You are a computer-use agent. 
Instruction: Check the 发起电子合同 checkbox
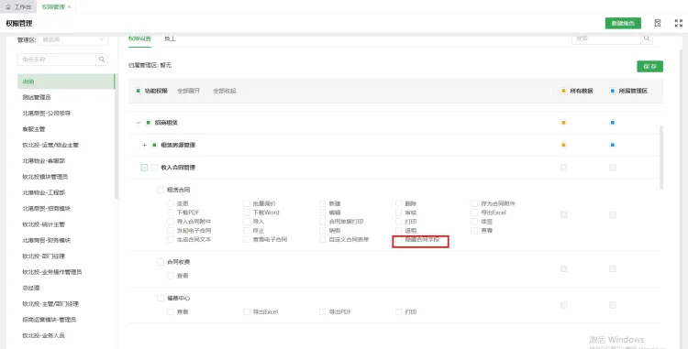tap(171, 230)
